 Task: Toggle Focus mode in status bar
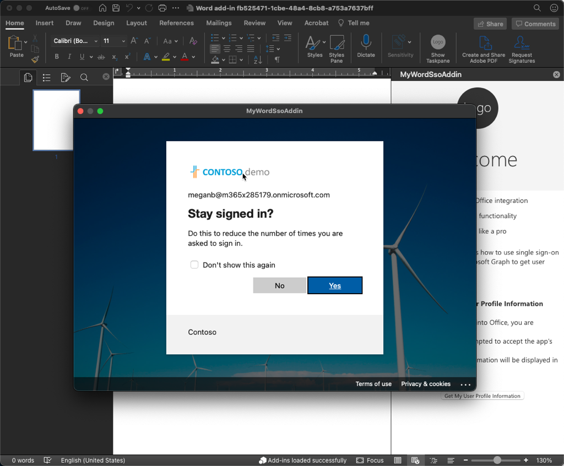[x=370, y=460]
